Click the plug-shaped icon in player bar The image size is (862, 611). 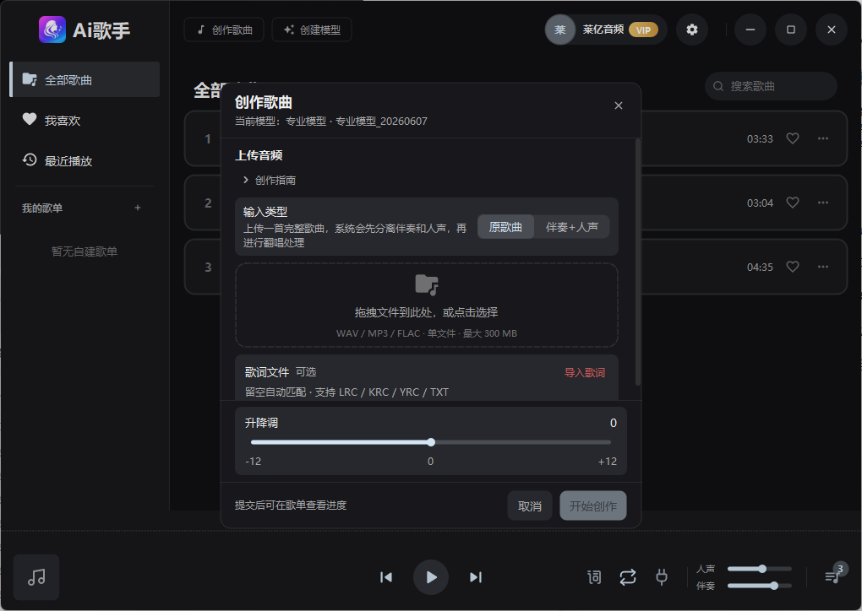click(x=662, y=577)
